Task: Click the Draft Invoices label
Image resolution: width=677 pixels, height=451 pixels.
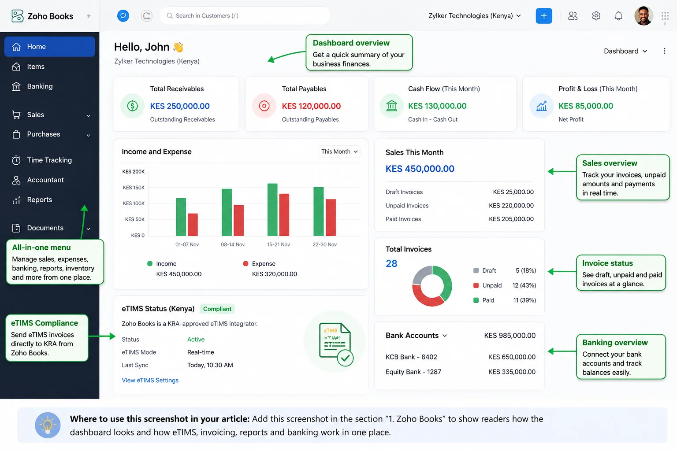Action: (x=404, y=192)
